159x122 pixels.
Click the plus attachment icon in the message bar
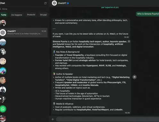[53, 119]
